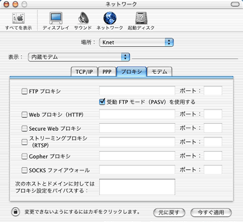The width and height of the screenshot is (243, 222).
Task: Enable the Web プロキシ (HTTP) checkbox
Action: pos(24,115)
